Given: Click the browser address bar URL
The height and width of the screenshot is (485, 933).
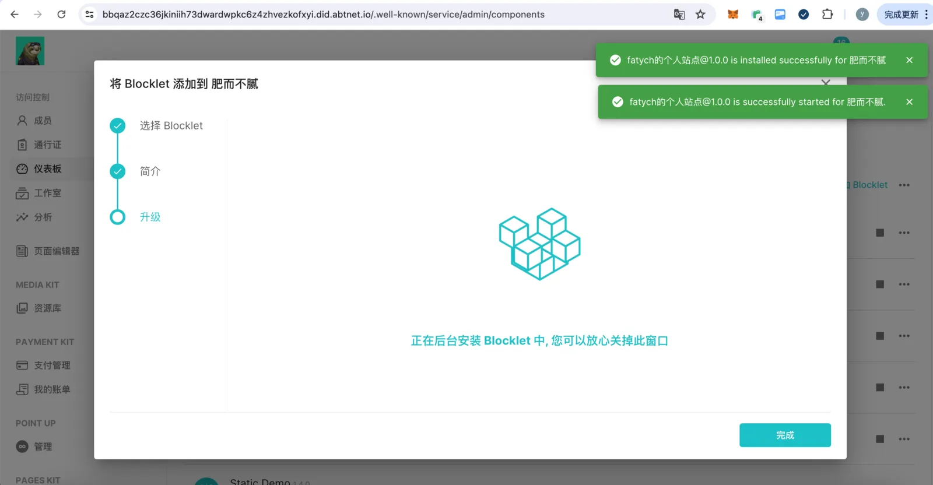Looking at the screenshot, I should 323,15.
